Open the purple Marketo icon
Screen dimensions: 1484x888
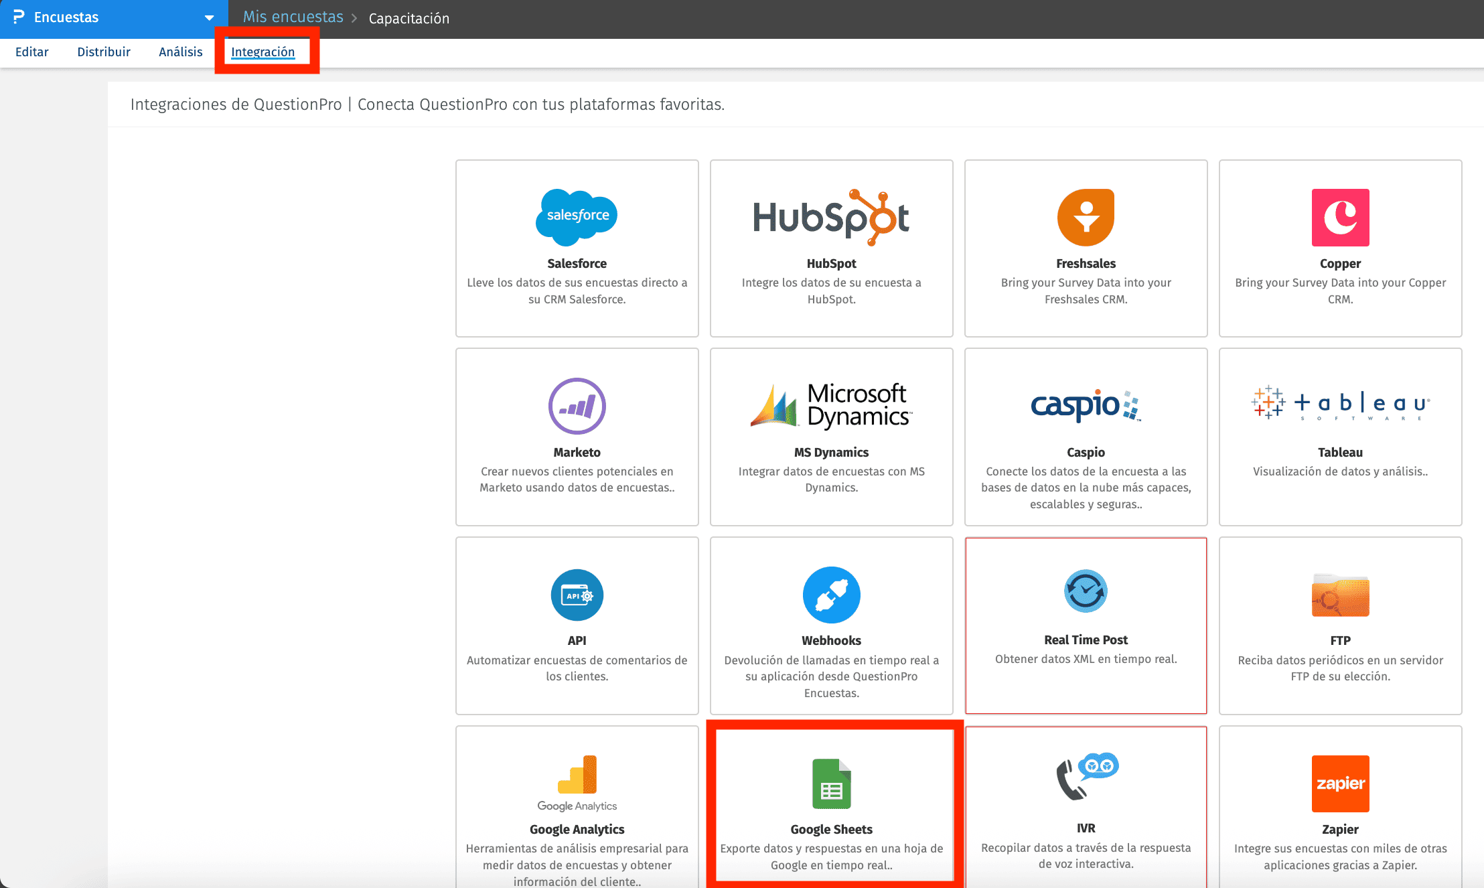(x=577, y=406)
